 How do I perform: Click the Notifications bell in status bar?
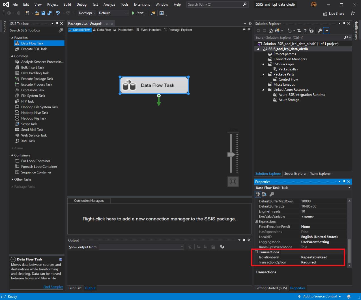(349, 296)
